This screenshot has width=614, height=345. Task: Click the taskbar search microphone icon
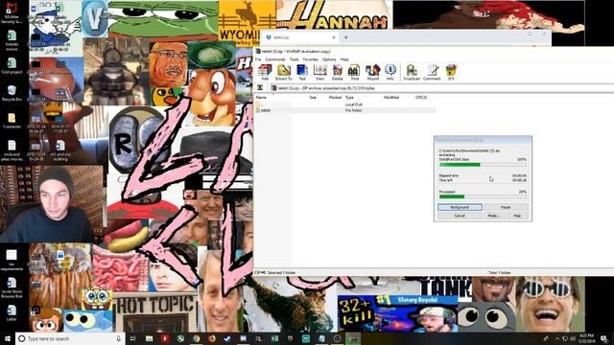pyautogui.click(x=119, y=338)
